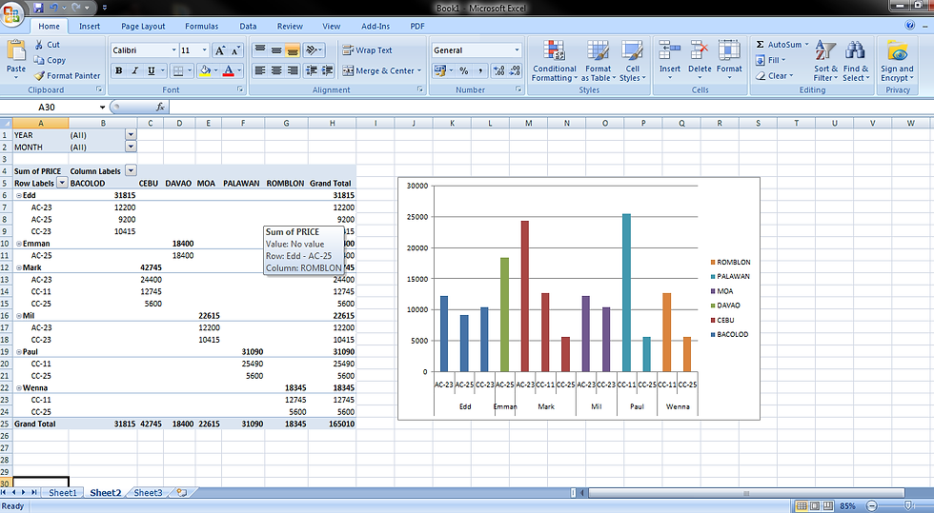Increase indent in Alignment group
The height and width of the screenshot is (513, 934).
(328, 70)
